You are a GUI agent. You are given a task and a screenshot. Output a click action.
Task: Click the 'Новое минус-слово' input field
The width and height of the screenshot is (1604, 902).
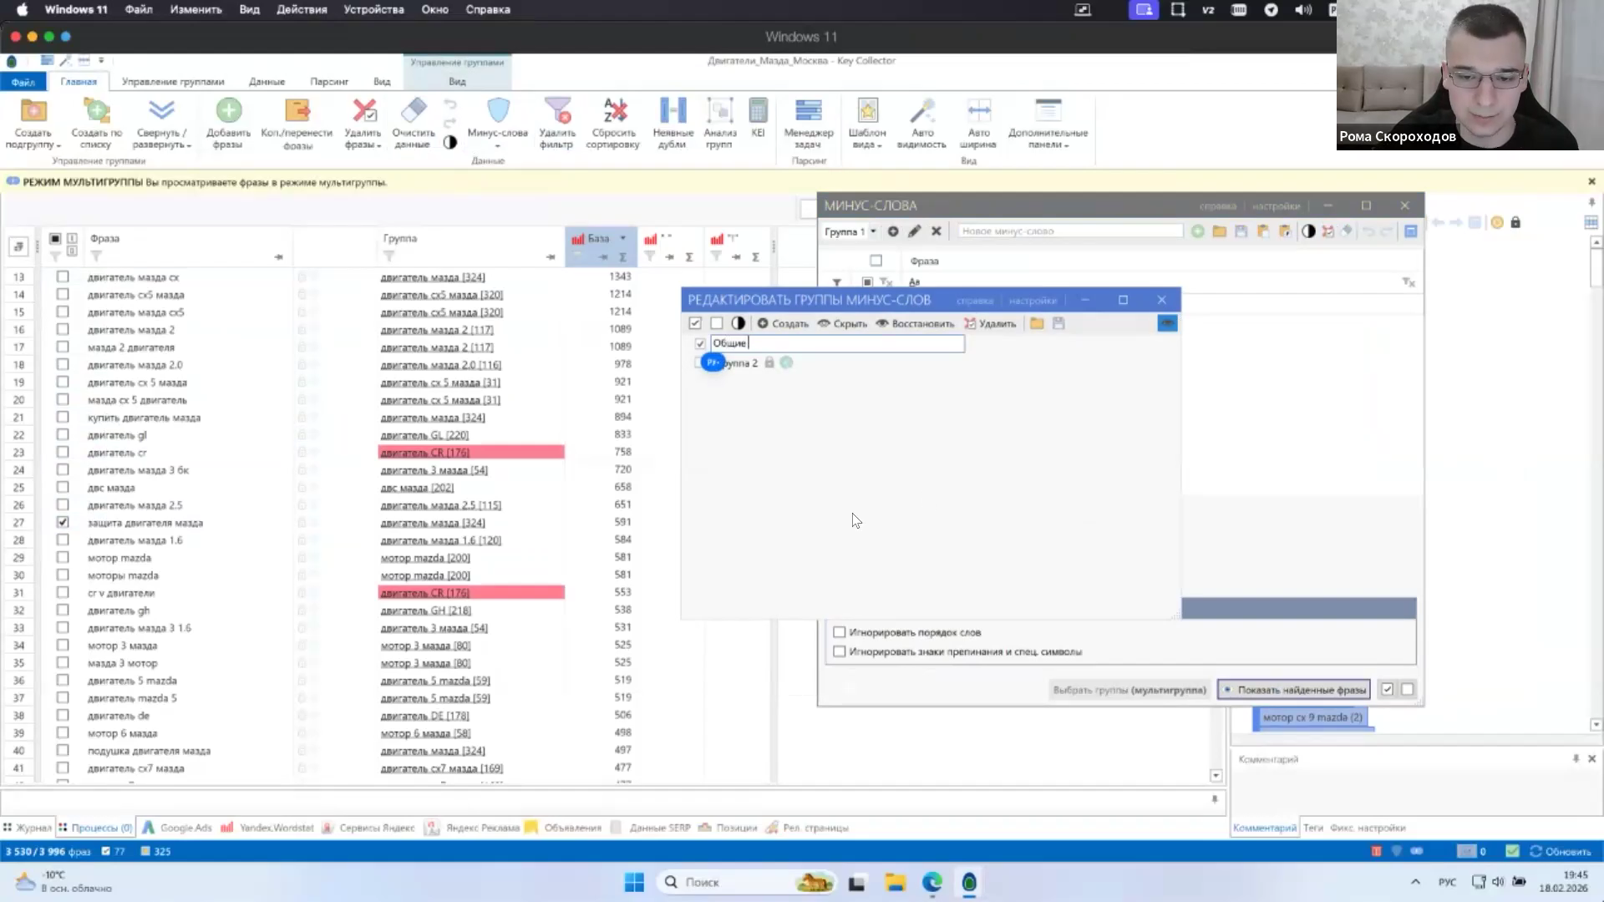click(1070, 231)
